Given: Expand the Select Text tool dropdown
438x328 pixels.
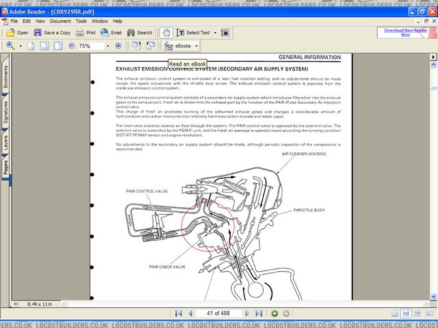Looking at the screenshot, I should 216,32.
